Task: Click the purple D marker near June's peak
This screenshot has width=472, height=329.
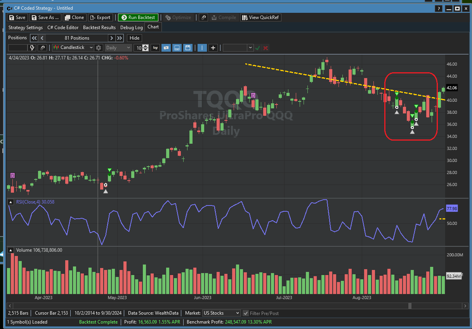Action: coord(253,96)
